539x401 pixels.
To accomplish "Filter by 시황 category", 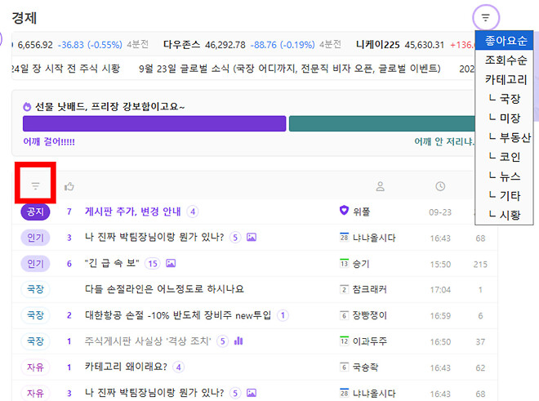I will (x=504, y=215).
